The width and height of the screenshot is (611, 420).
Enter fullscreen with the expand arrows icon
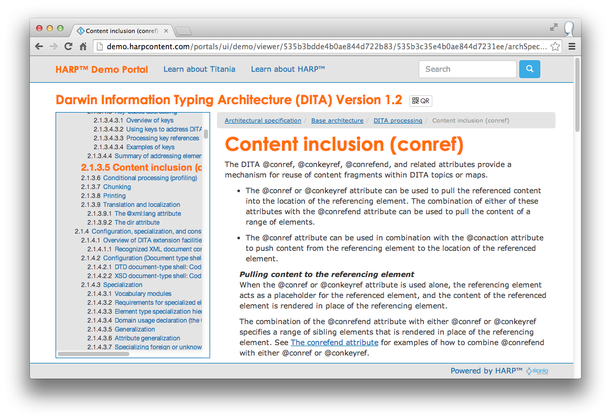pyautogui.click(x=554, y=27)
